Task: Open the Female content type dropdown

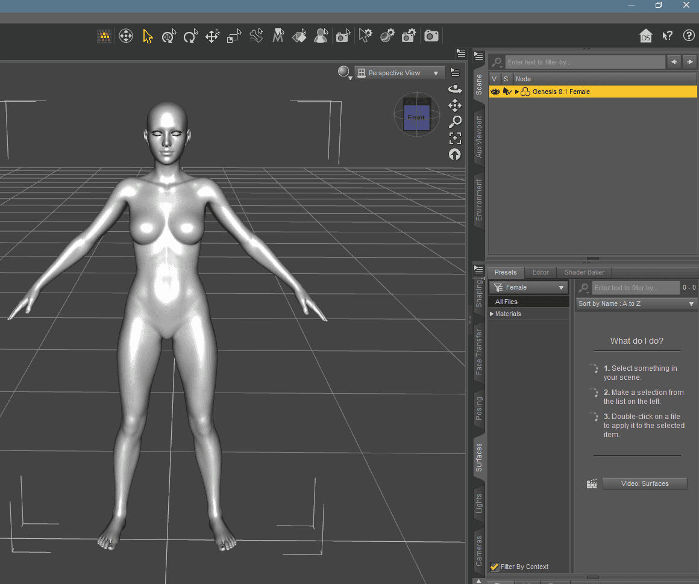Action: 528,287
